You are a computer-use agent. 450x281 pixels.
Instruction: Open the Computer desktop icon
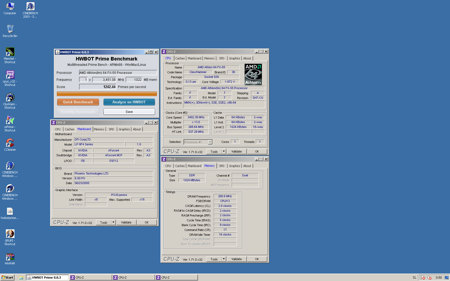10,9
